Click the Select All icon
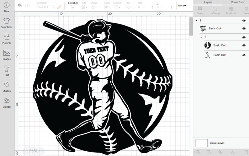Viewport: 249px width, 156px height. coord(73,7)
